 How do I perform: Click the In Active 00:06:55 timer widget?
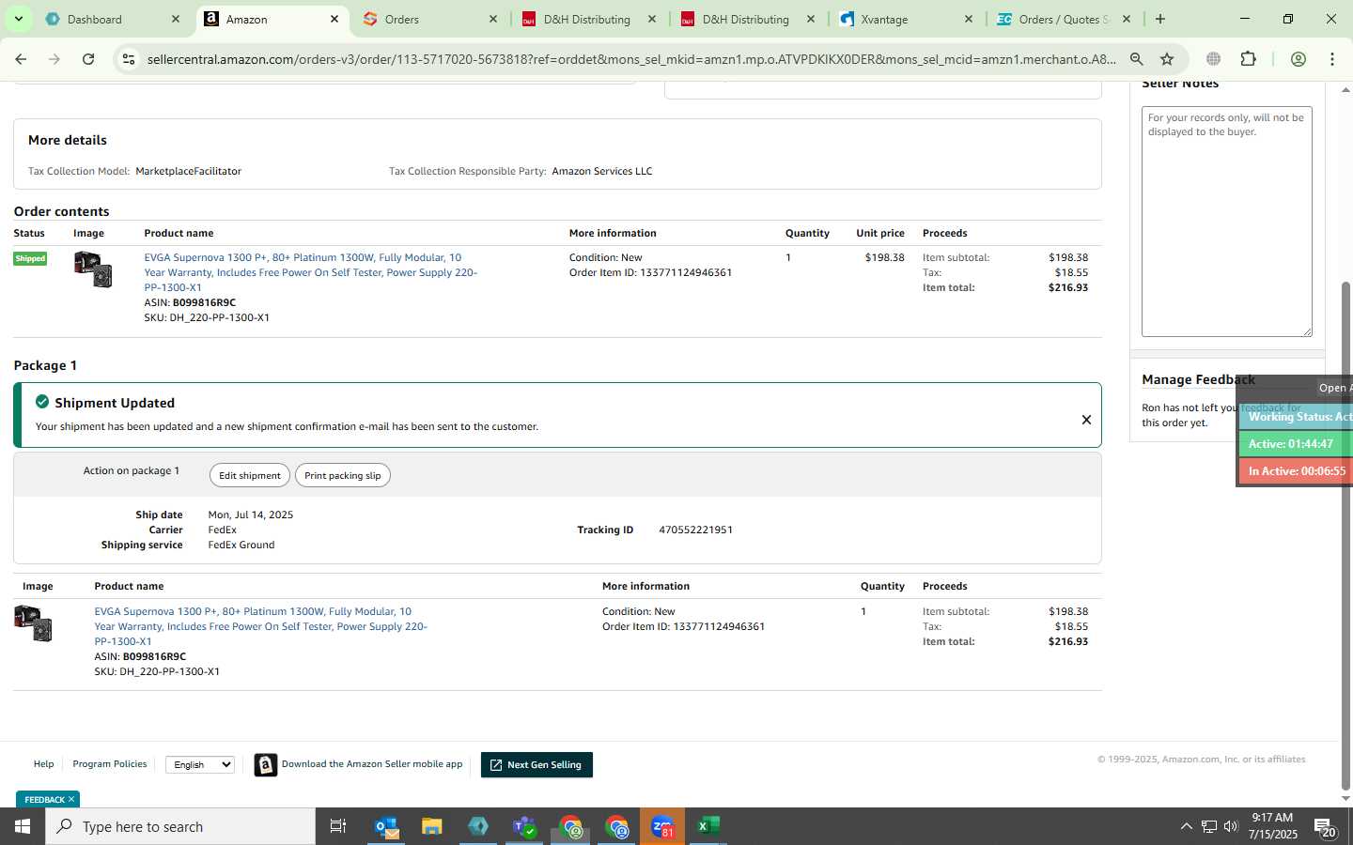click(1296, 471)
